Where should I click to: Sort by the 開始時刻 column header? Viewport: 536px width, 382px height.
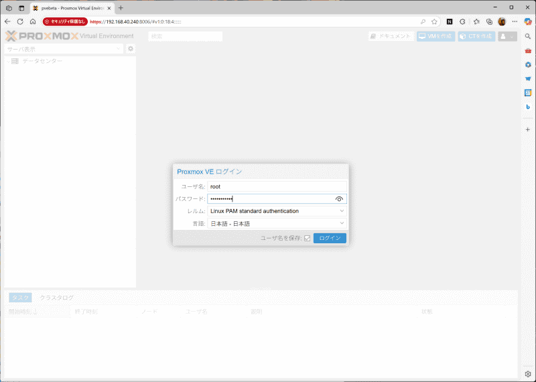pos(37,312)
